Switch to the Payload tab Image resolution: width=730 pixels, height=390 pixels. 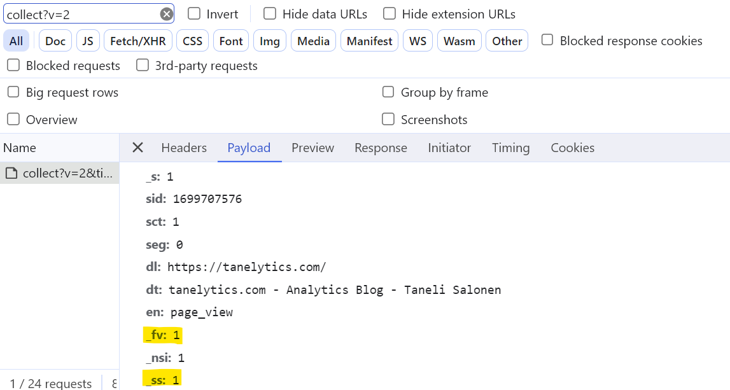pyautogui.click(x=249, y=148)
